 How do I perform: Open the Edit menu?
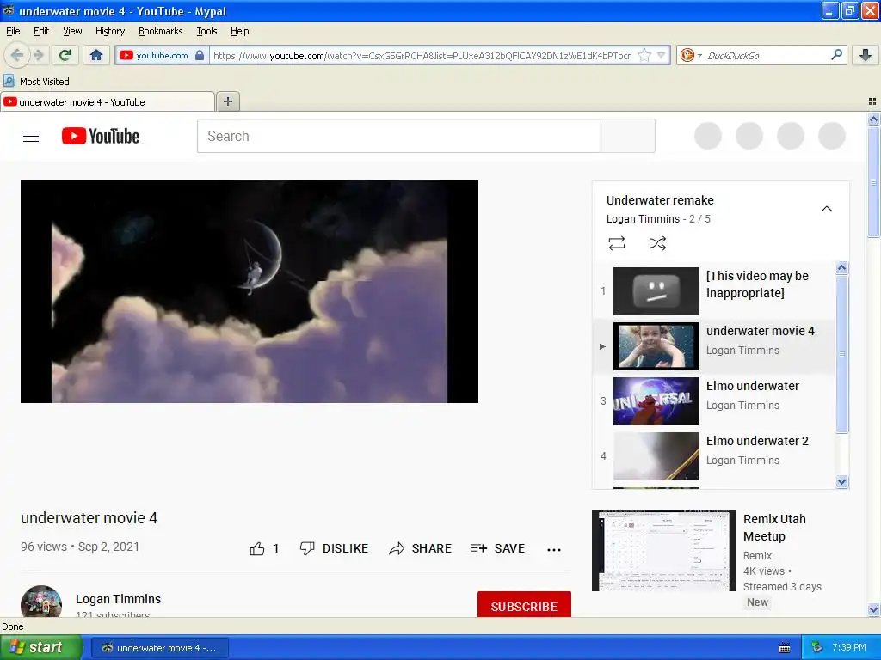click(41, 31)
